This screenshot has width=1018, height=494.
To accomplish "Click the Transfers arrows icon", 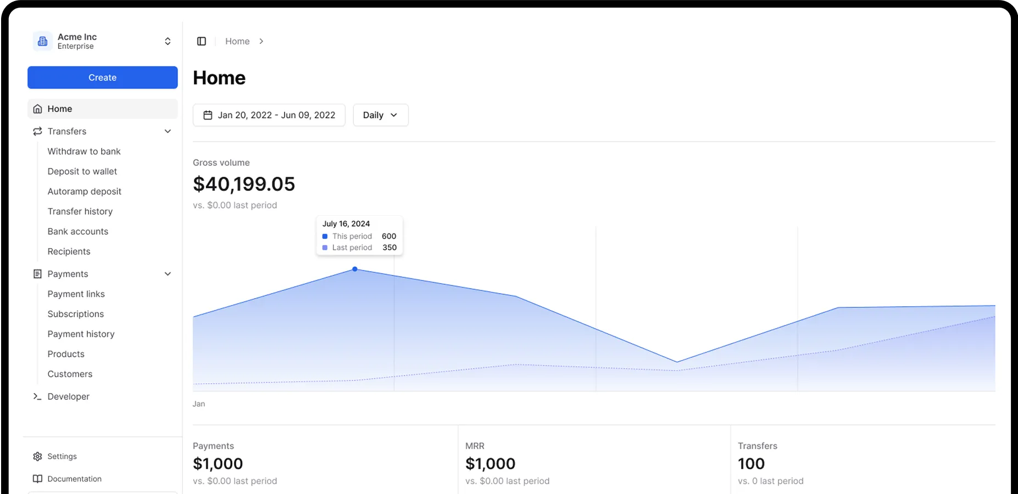I will 37,131.
